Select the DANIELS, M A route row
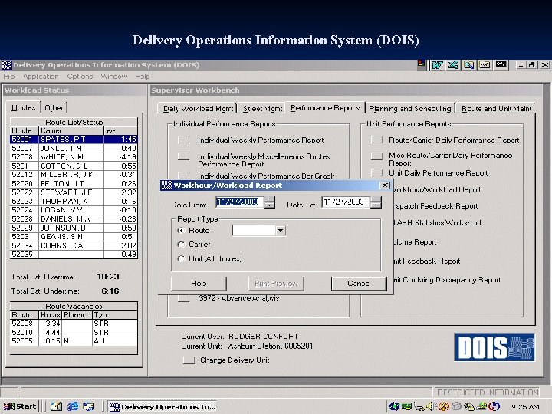552x414 pixels. tap(74, 219)
